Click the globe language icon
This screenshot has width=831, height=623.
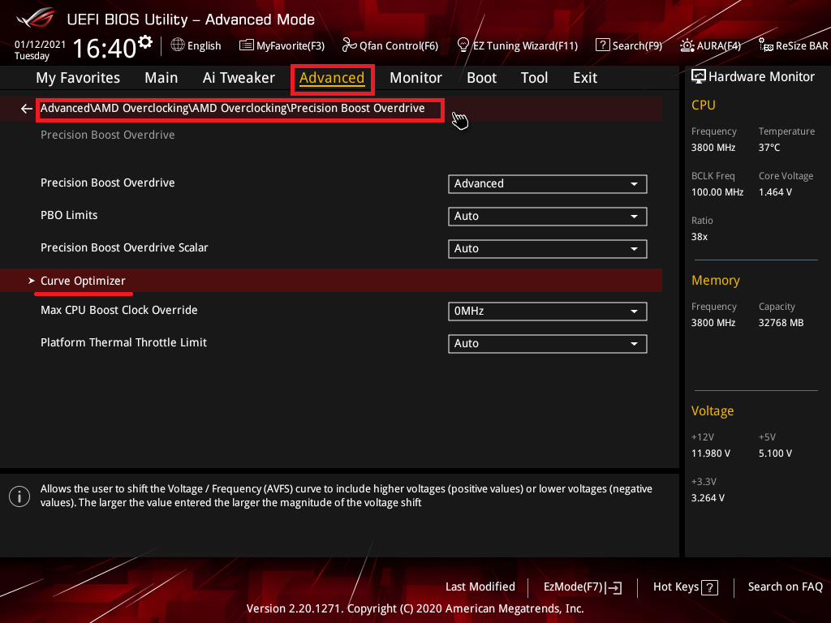point(178,45)
